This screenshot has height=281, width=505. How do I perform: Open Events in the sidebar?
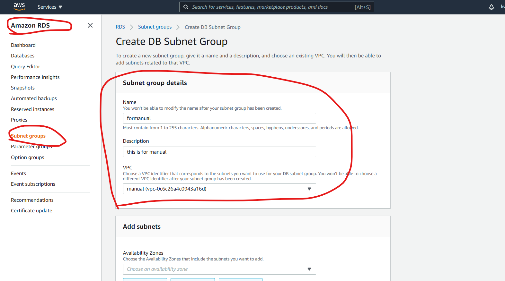point(18,174)
